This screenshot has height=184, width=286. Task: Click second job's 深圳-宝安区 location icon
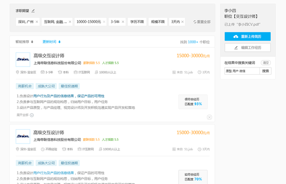coord(18,149)
